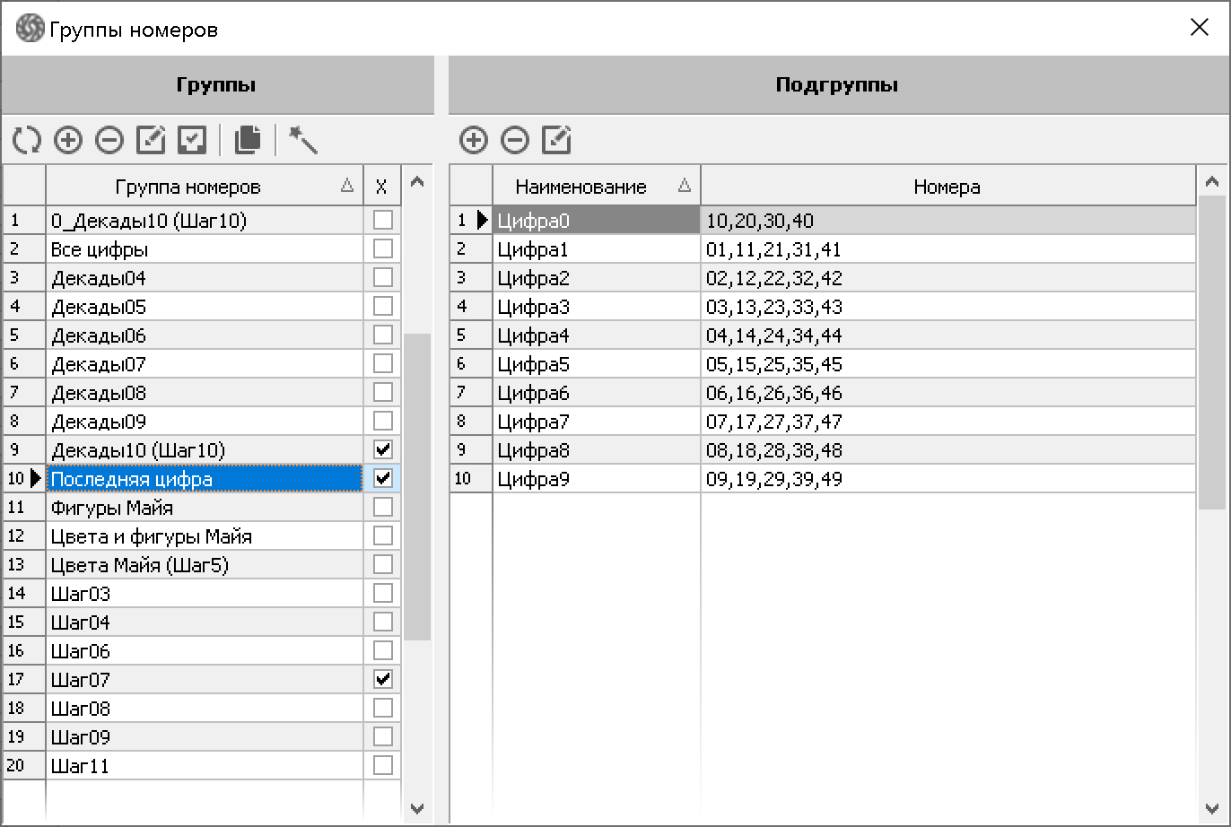Edit selected group with pencil icon
The image size is (1231, 827).
pyautogui.click(x=151, y=140)
